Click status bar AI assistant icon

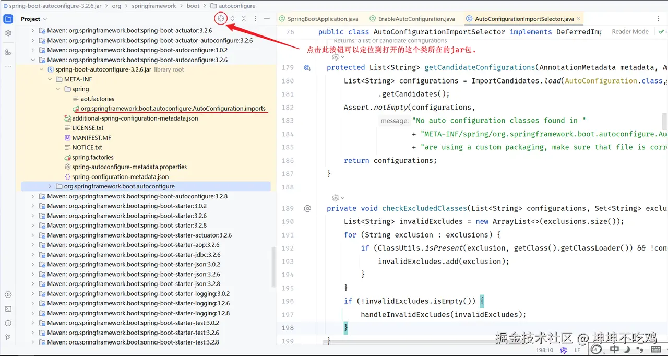pos(564,350)
